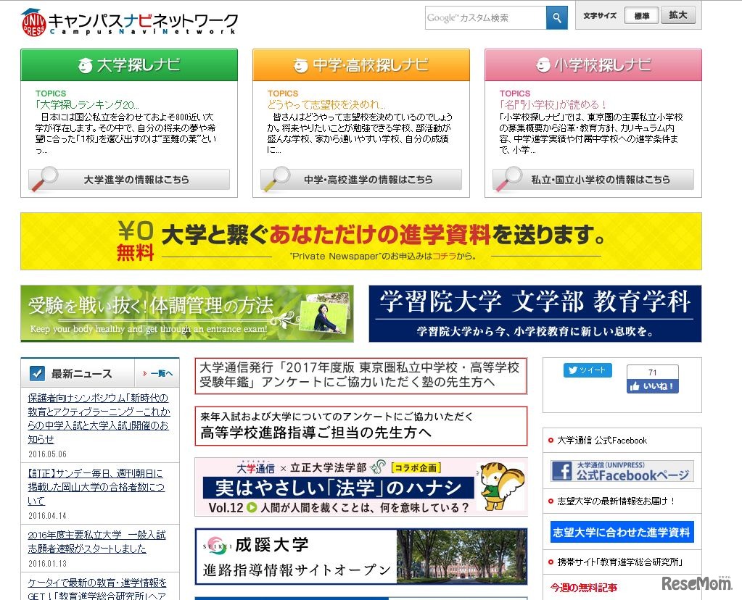The width and height of the screenshot is (742, 600).
Task: Click the Facebook いいね! button
Action: (x=653, y=386)
